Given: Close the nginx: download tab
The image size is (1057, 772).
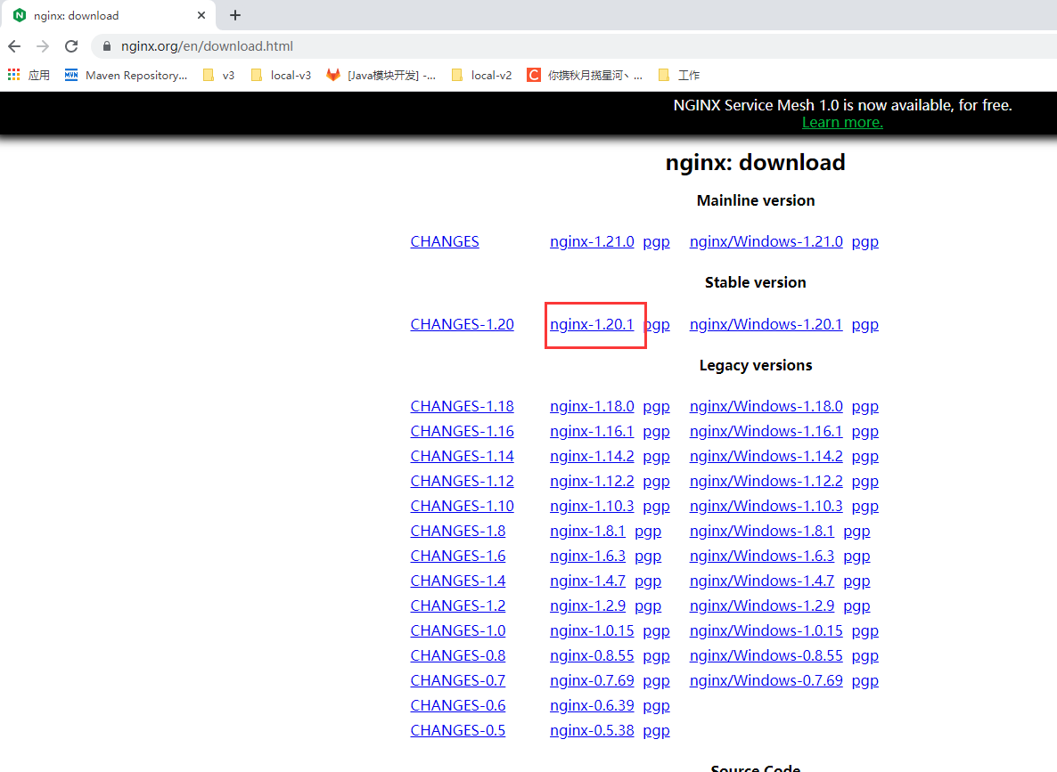Looking at the screenshot, I should [x=201, y=15].
